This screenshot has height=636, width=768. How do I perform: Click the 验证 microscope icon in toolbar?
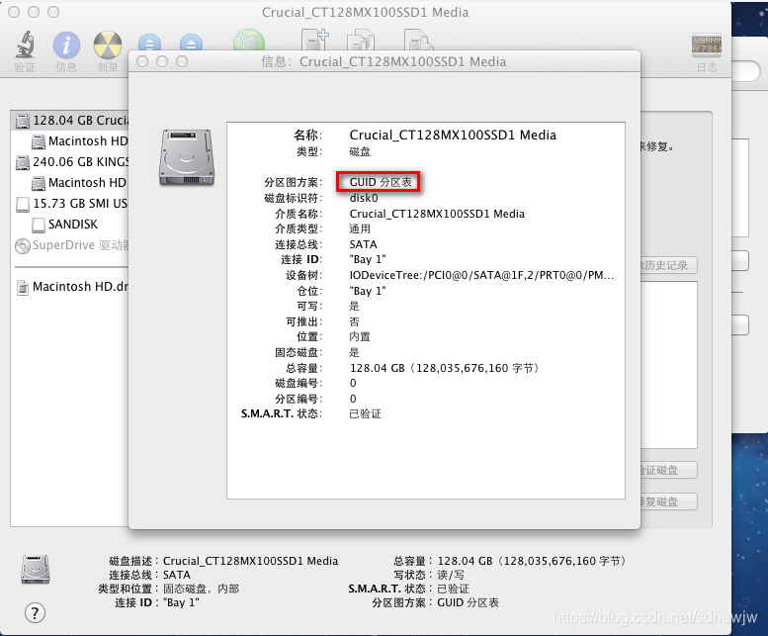point(25,45)
